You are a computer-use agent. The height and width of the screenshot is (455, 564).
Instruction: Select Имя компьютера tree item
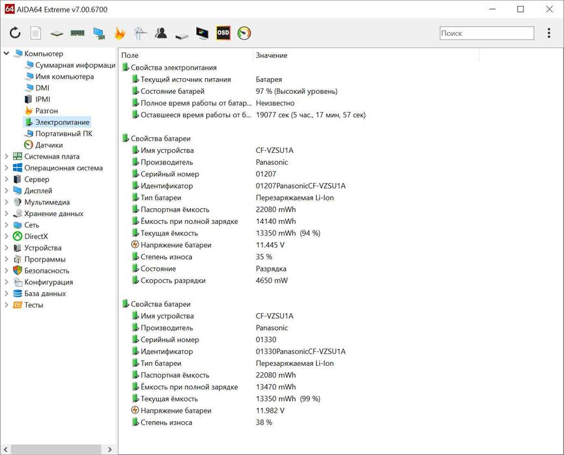[x=60, y=77]
